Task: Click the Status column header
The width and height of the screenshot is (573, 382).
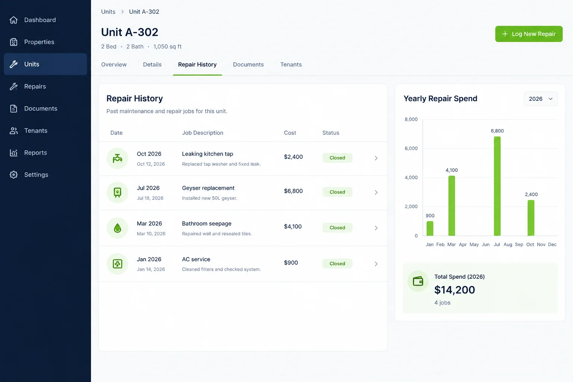Action: pos(331,133)
